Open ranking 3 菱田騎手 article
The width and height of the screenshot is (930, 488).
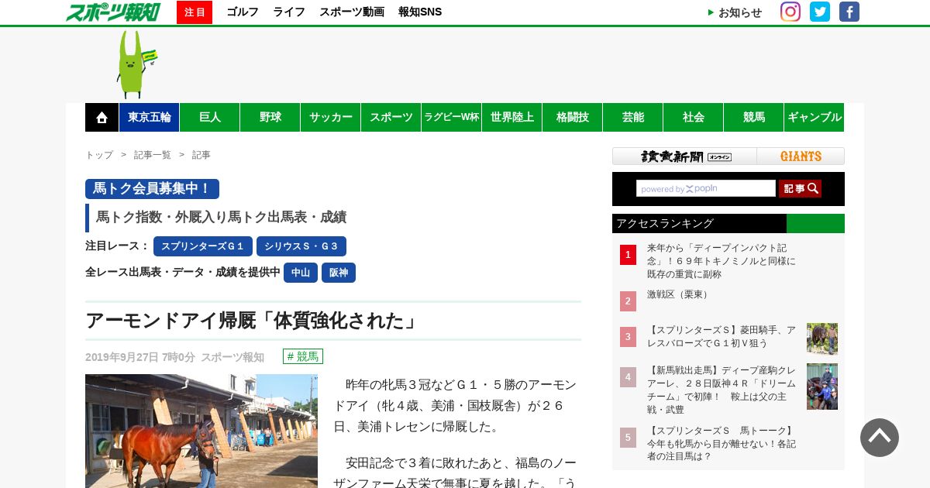pyautogui.click(x=722, y=336)
